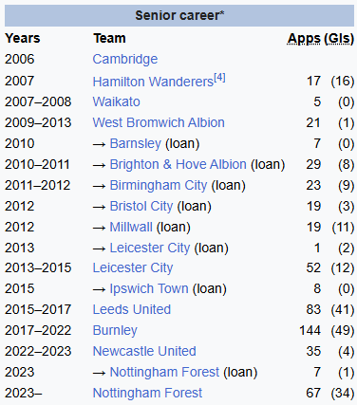Click footnote reference [4]
The height and width of the screenshot is (405, 357).
click(220, 78)
